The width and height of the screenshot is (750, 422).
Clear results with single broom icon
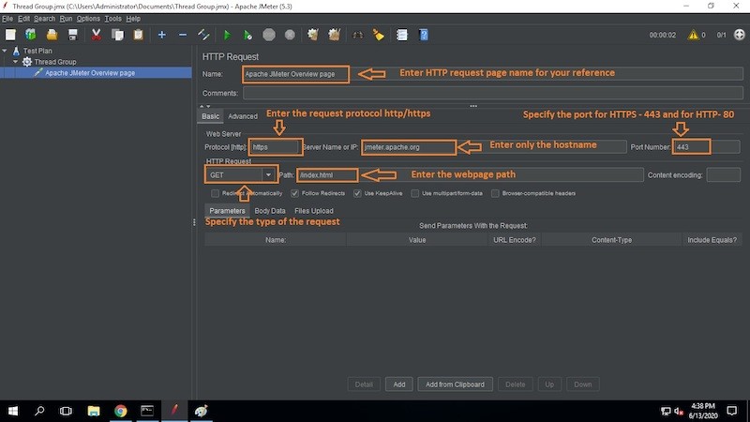(313, 35)
